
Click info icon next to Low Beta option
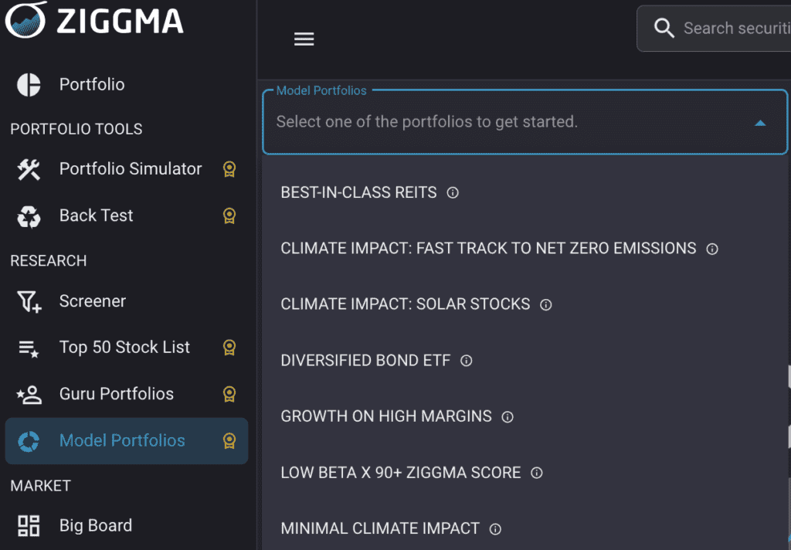(537, 473)
